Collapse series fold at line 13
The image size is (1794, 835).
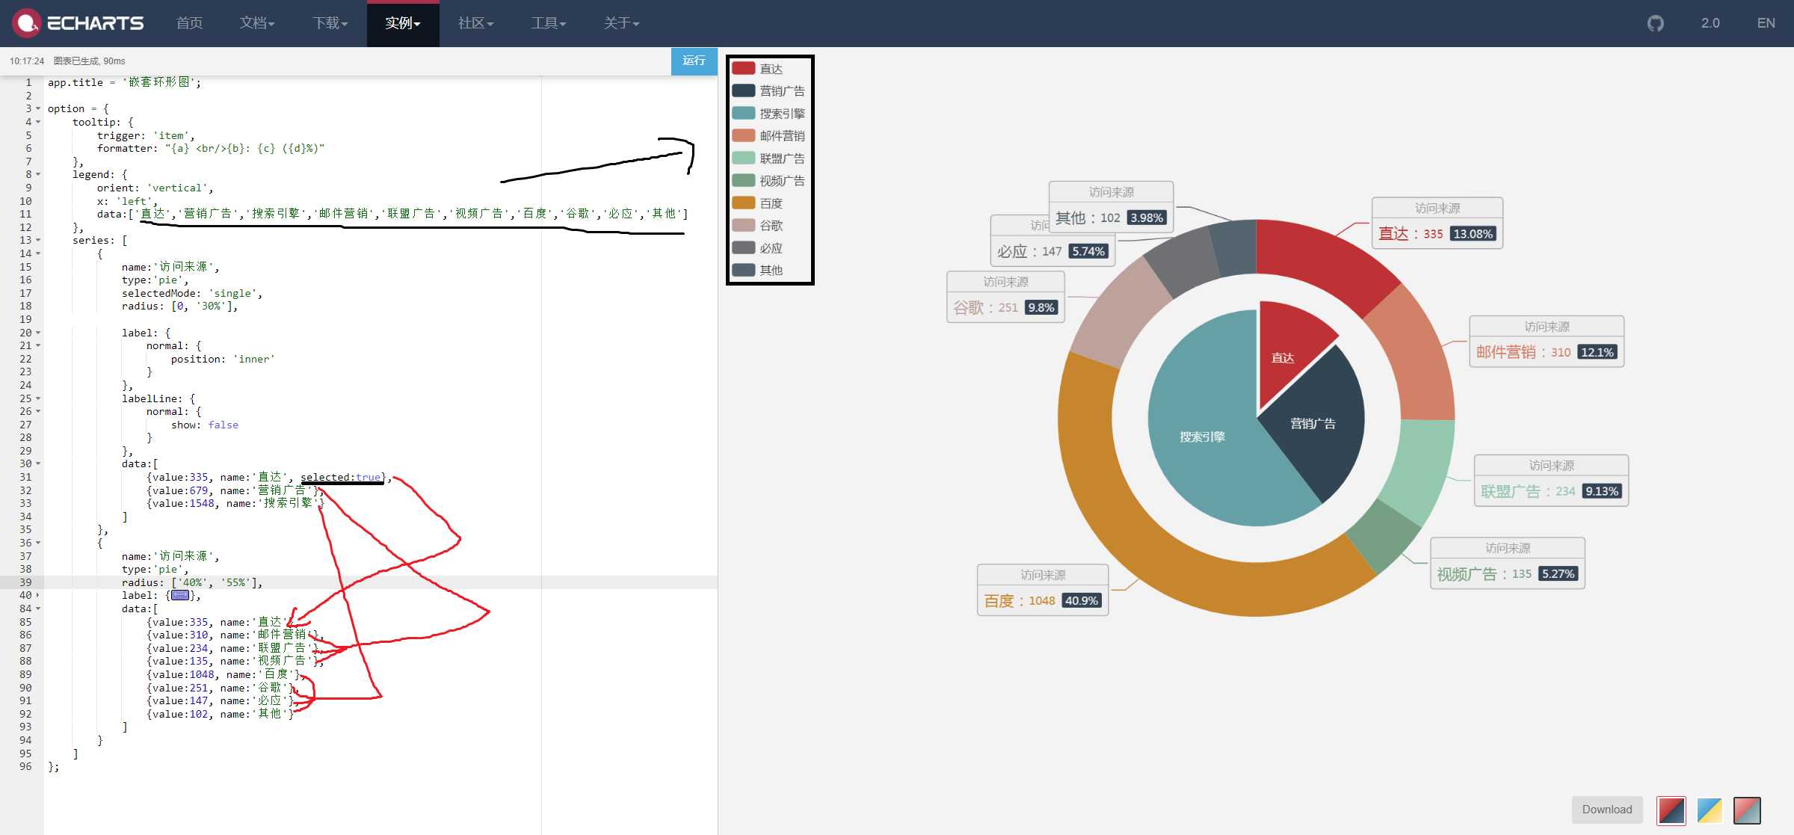tap(38, 241)
